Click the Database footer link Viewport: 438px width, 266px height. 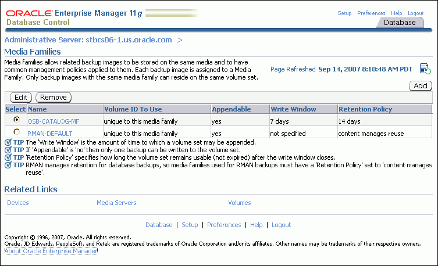159,225
